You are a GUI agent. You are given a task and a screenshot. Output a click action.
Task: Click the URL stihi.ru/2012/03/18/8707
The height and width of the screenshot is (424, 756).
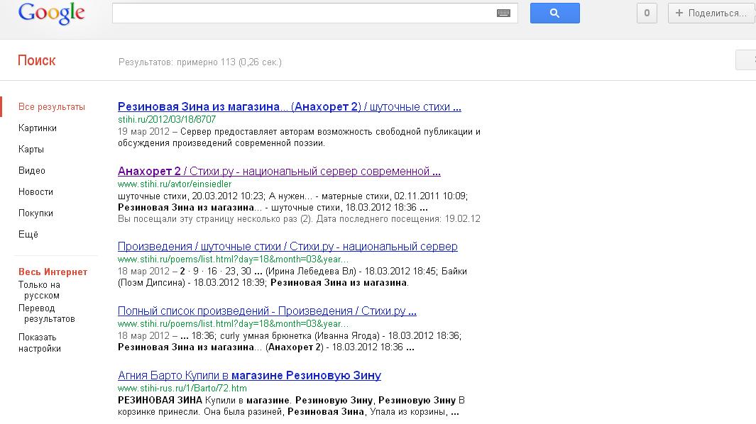point(167,120)
